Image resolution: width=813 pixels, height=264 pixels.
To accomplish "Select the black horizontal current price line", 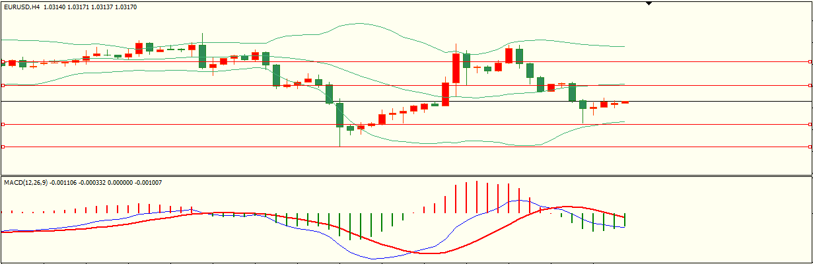I will click(406, 101).
